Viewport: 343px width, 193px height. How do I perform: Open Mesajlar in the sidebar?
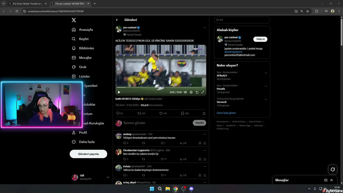click(82, 58)
